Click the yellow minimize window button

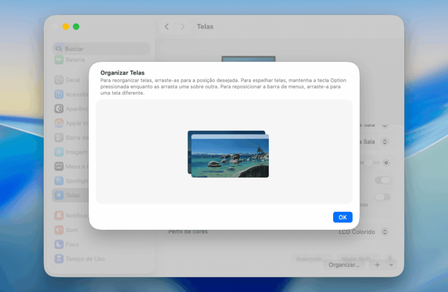point(66,26)
